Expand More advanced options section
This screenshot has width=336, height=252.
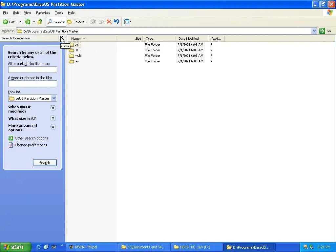click(x=53, y=127)
